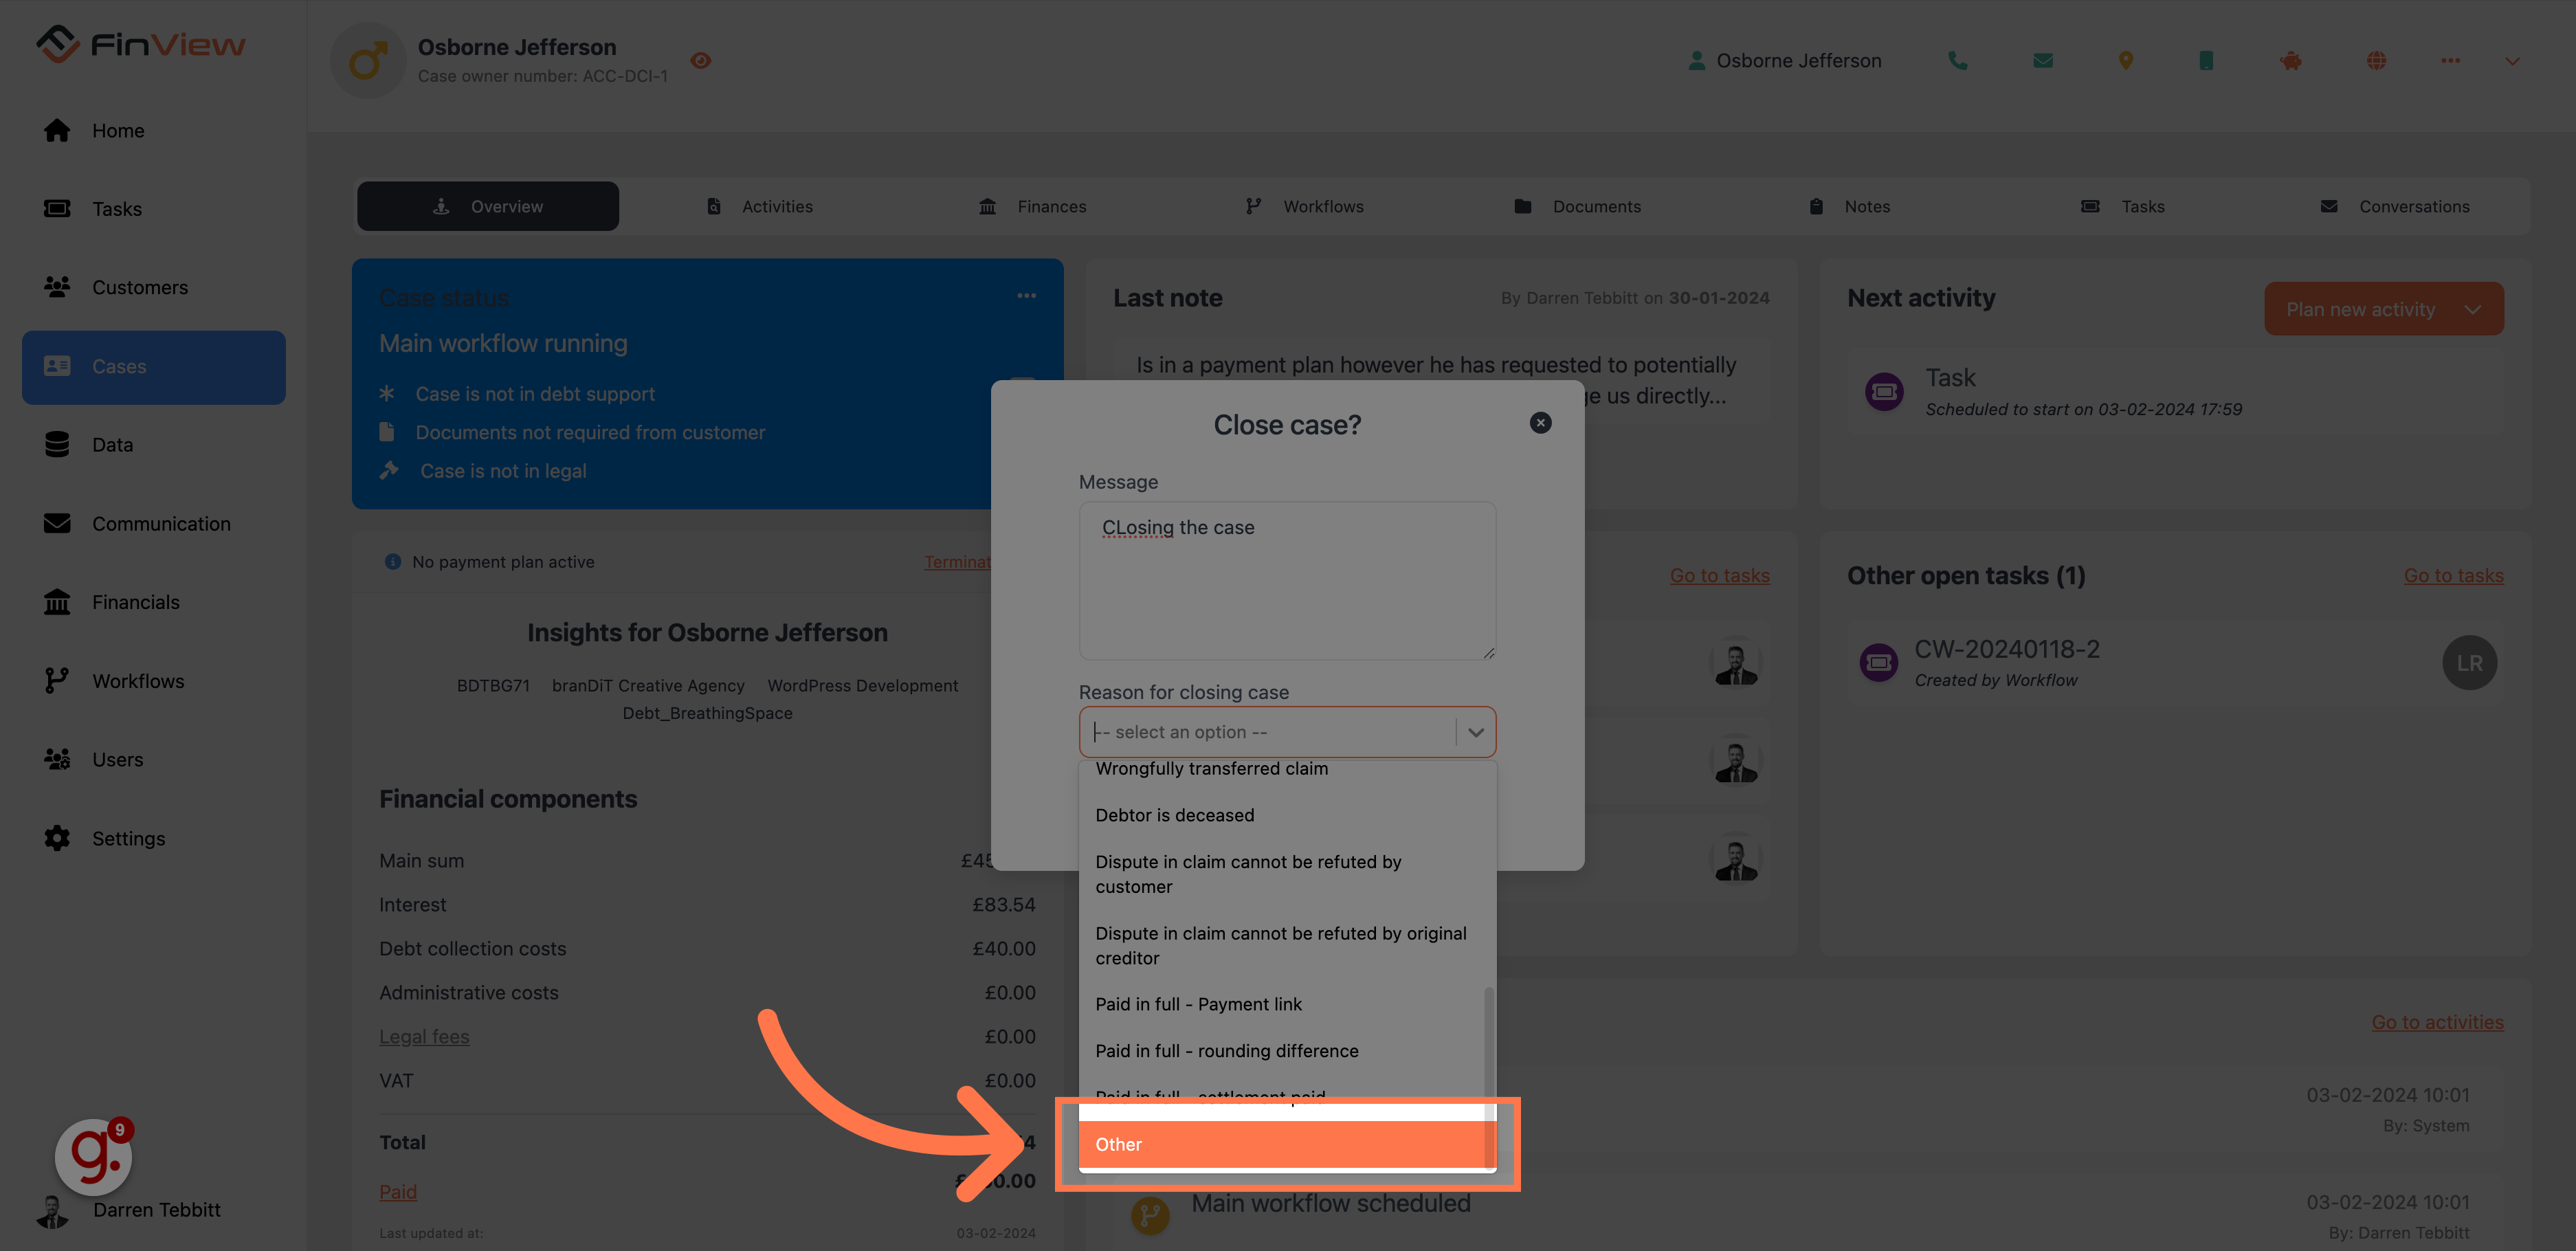Open Settings section in sidebar
This screenshot has width=2576, height=1251.
click(x=128, y=839)
